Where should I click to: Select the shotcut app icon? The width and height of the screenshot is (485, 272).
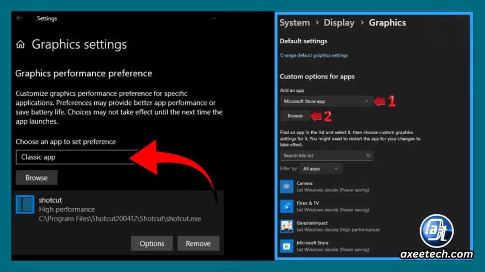point(25,204)
